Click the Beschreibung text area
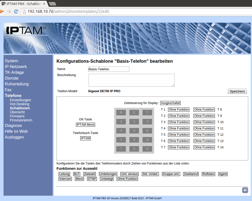The height and width of the screenshot is (201, 252). (x=131, y=80)
